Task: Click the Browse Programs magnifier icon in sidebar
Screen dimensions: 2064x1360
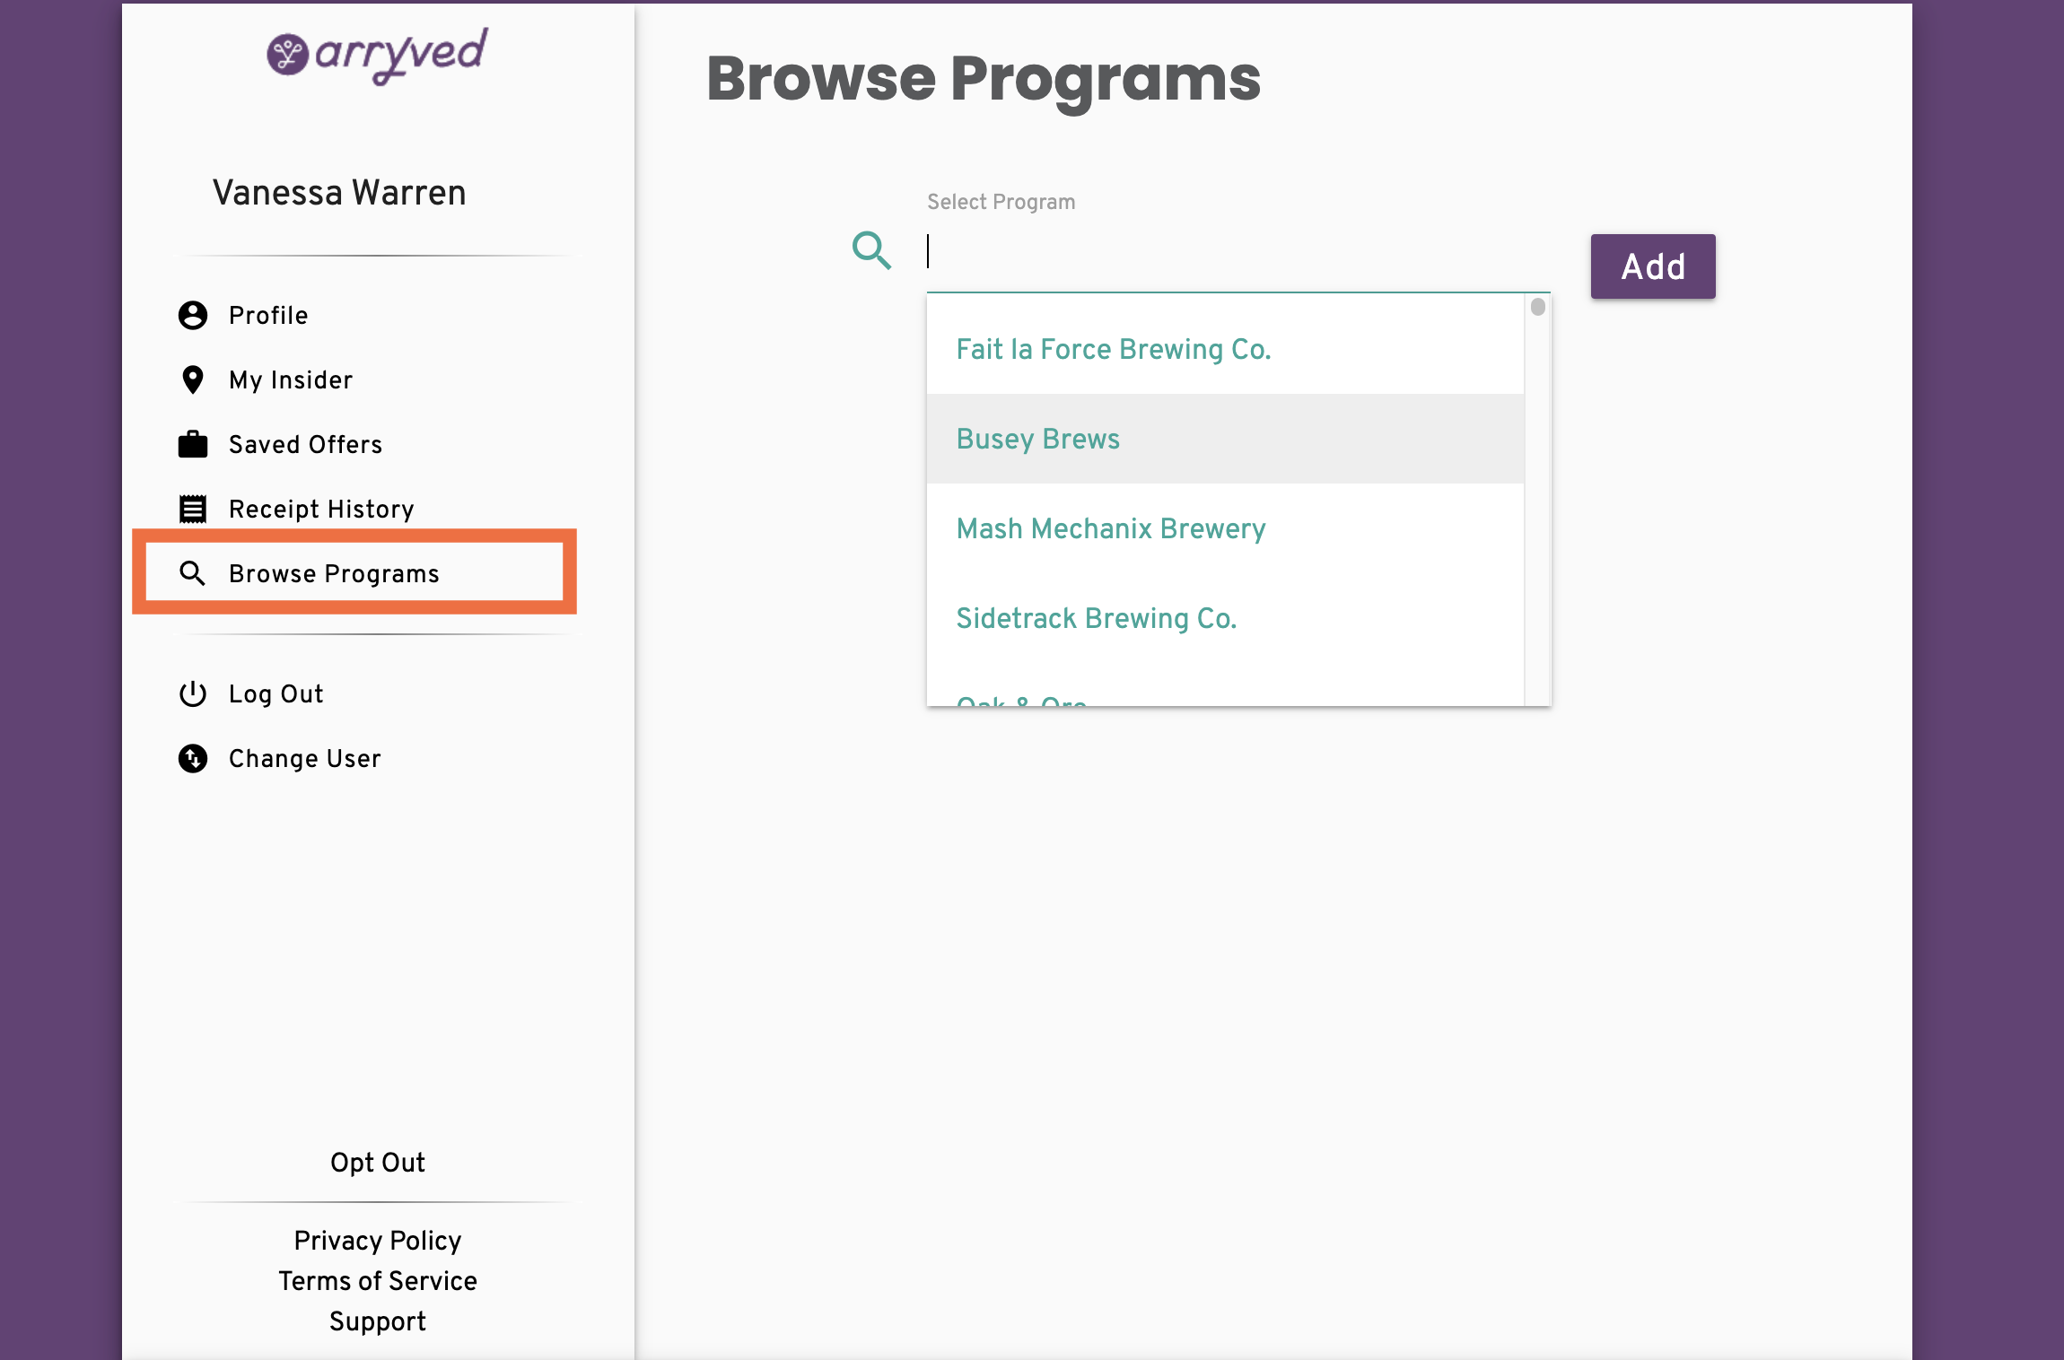Action: coord(193,573)
